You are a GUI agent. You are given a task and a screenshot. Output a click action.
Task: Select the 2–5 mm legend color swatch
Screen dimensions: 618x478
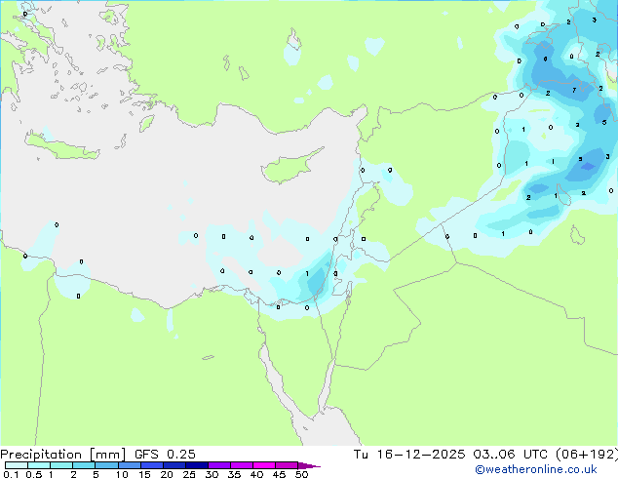point(84,465)
